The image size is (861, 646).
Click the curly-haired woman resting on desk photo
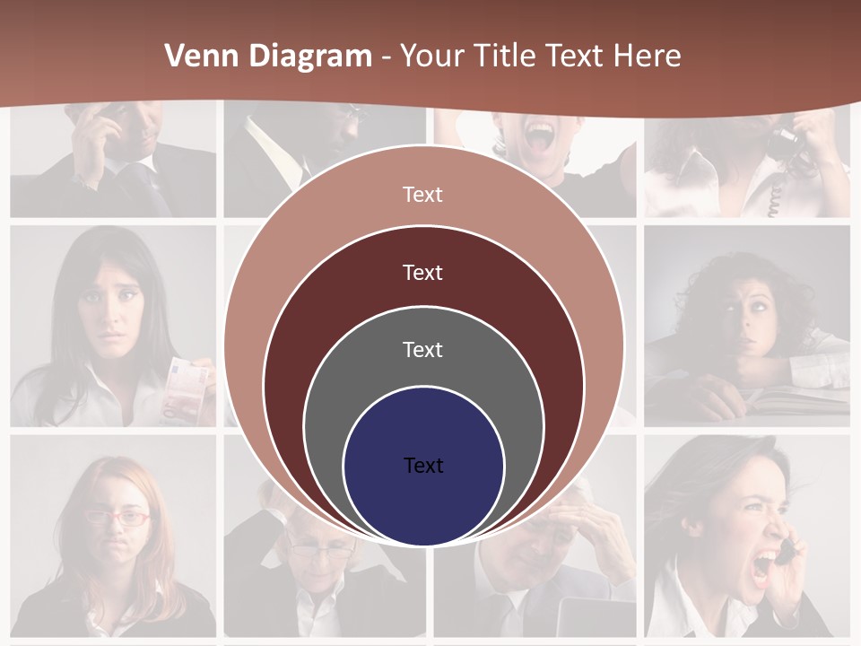coord(747,326)
